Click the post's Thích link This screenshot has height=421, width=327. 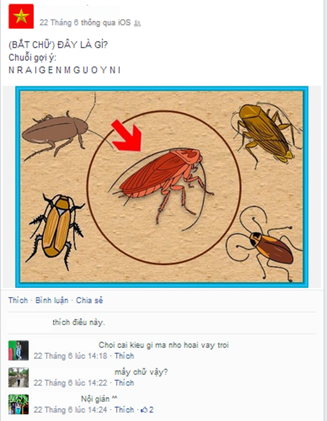[x=18, y=300]
